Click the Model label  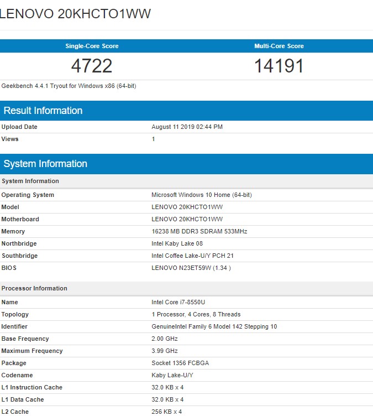pos(10,207)
